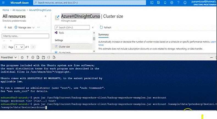The image size is (217, 119).
Task: Click the account name juanamtzcad@hotmail
Action: coord(204,2)
